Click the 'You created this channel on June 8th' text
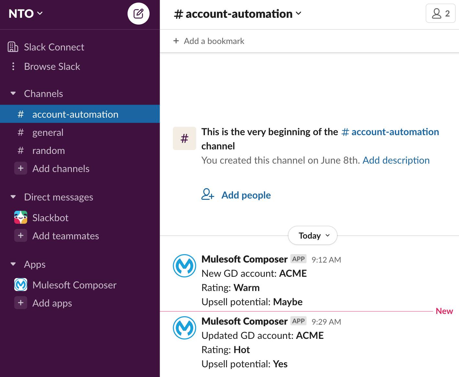The image size is (459, 377). tap(281, 160)
